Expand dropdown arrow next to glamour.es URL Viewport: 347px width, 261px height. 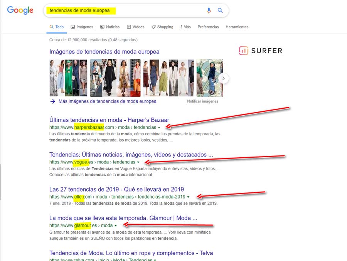coord(116,226)
